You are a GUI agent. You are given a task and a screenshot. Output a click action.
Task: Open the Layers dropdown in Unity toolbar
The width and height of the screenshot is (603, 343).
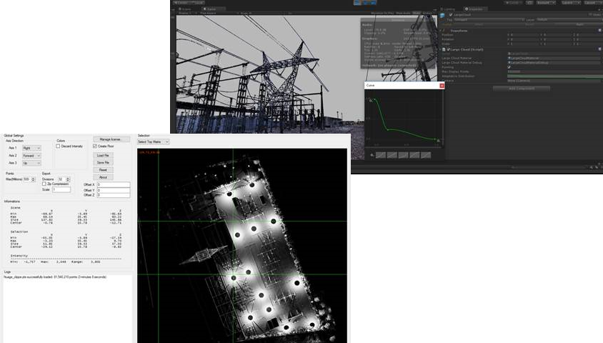coord(570,3)
